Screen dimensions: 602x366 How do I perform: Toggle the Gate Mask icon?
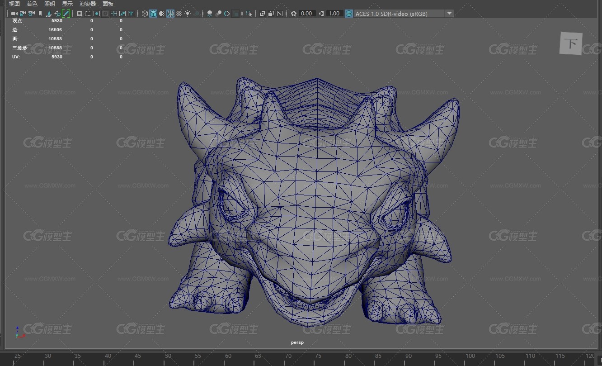coord(105,14)
